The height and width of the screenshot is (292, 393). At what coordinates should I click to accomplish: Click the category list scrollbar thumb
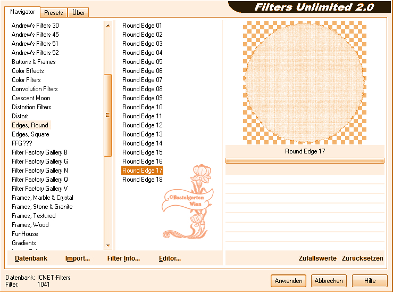tap(108, 115)
